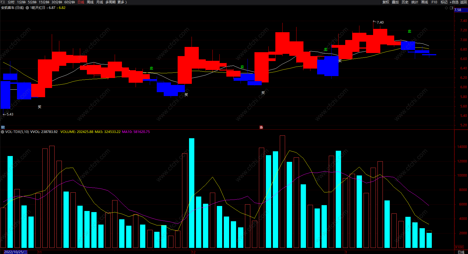This screenshot has height=254, width=468.
Task: Click the 叠加 overlay button
Action: [395, 2]
